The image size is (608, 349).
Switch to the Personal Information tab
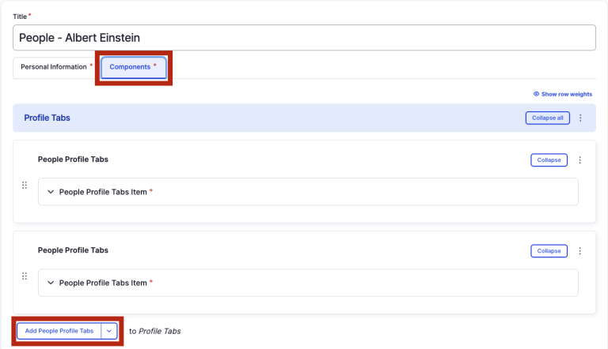tap(53, 67)
